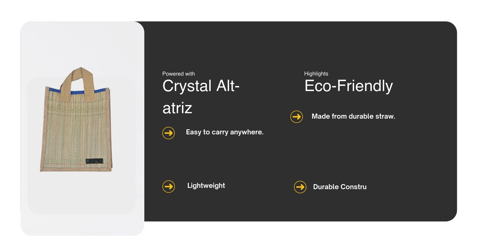The height and width of the screenshot is (238, 477).
Task: Click the Lightweight feature label
Action: tap(206, 186)
